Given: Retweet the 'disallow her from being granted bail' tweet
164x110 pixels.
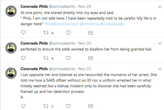Looking at the screenshot, I should [x=46, y=58].
